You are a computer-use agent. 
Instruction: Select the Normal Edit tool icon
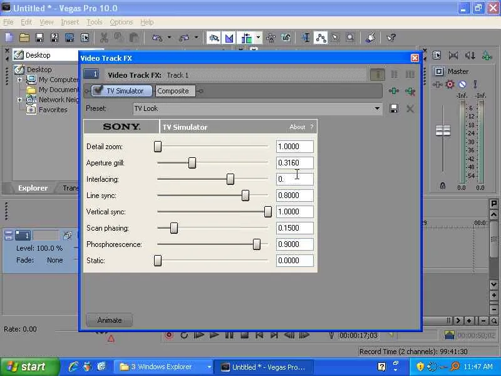pyautogui.click(x=306, y=38)
